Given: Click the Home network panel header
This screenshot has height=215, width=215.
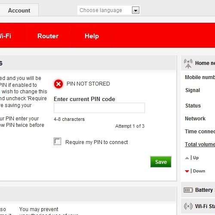Looking at the screenshot, I should pos(198,63).
